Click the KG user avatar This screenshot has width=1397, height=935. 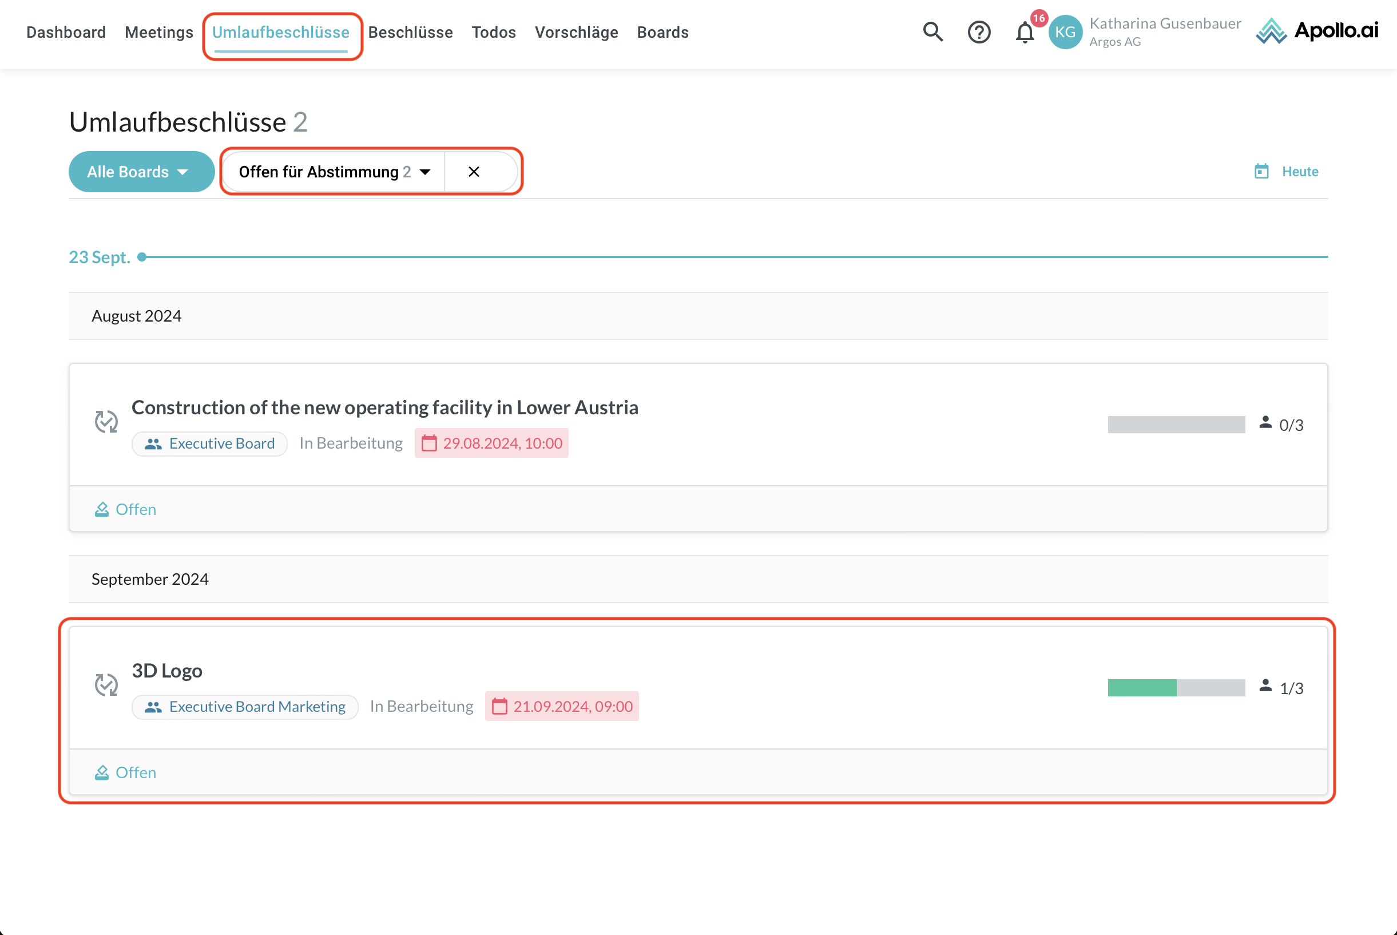coord(1065,32)
